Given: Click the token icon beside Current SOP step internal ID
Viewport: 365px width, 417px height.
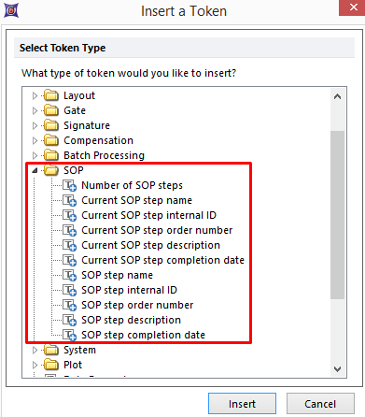Looking at the screenshot, I should 69,215.
